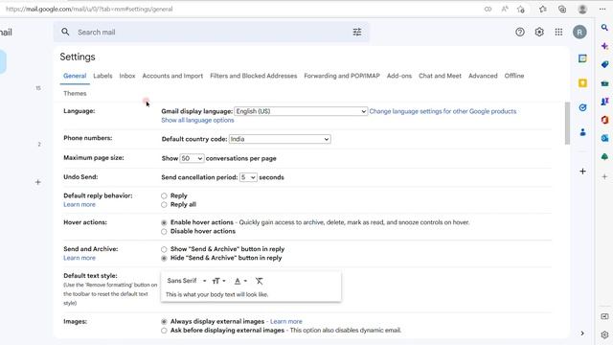Open Google Contacts in side panel
The image size is (613, 345).
tap(582, 132)
